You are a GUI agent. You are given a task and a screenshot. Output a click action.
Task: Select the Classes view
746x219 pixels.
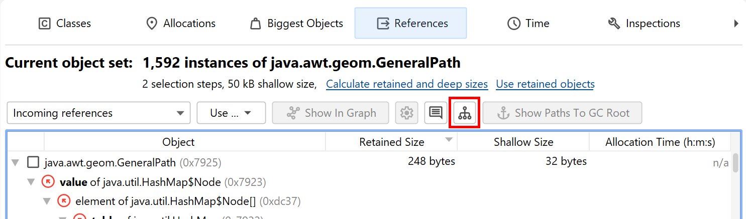click(x=65, y=24)
